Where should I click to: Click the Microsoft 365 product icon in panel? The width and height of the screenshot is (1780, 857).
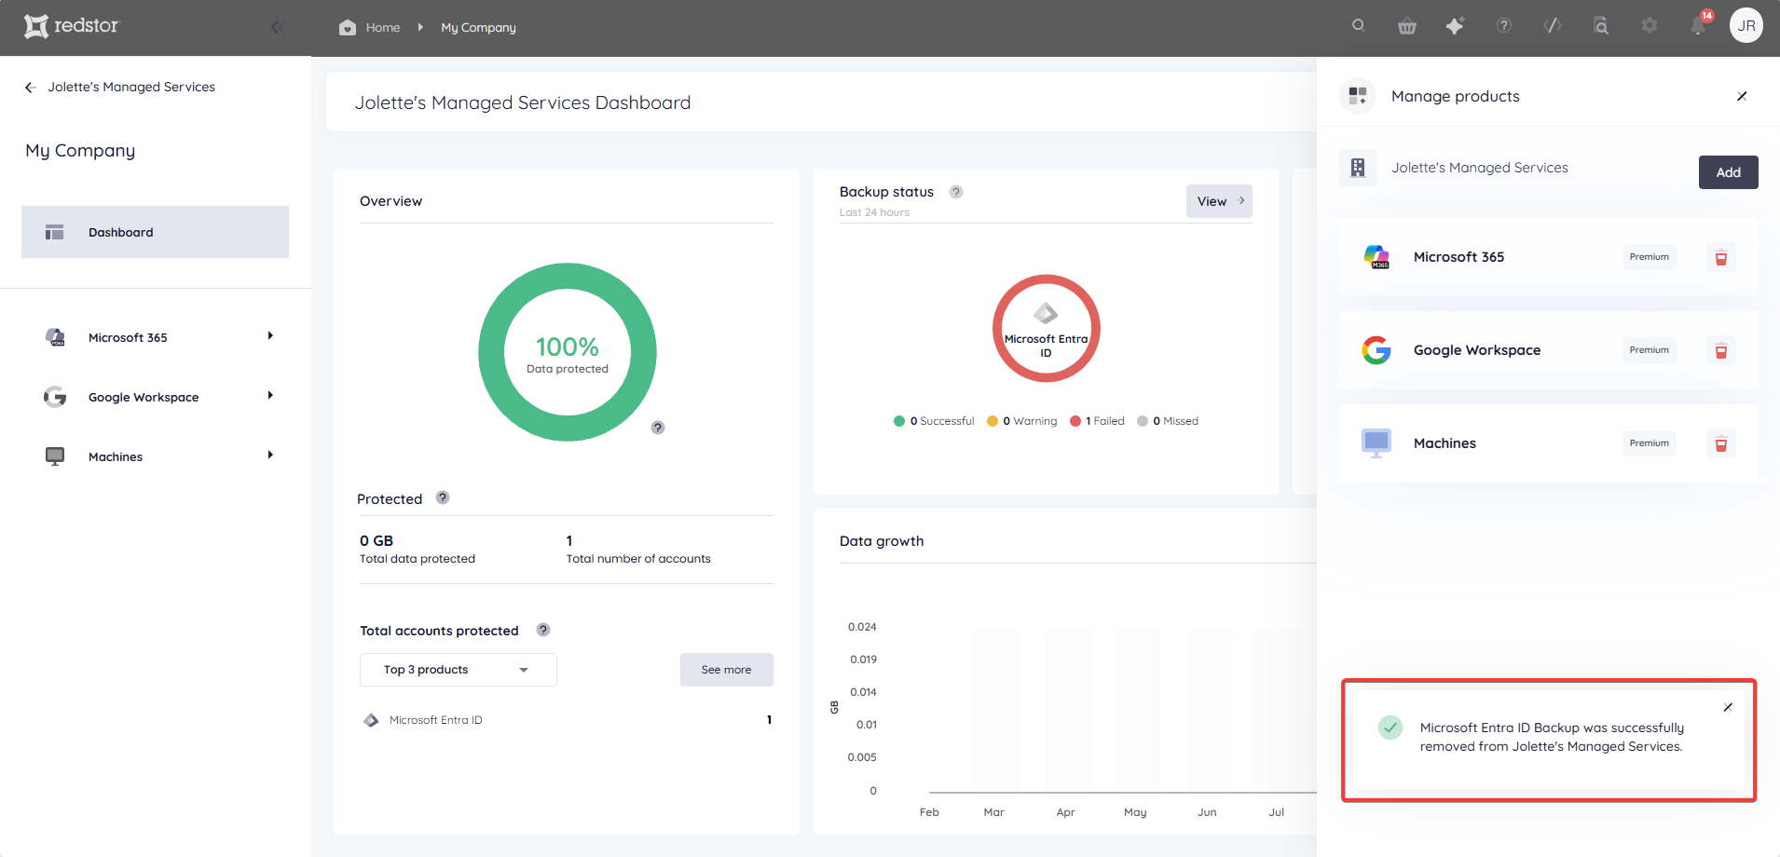pos(1376,257)
